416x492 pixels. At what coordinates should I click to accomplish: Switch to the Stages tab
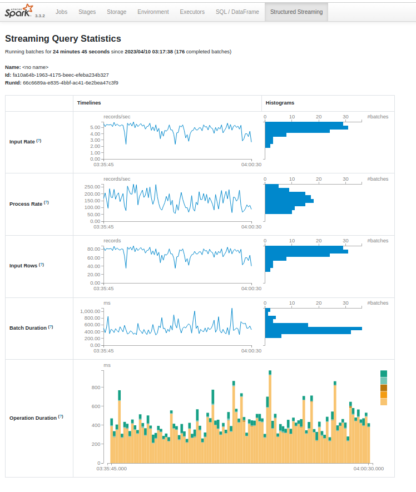coord(87,12)
